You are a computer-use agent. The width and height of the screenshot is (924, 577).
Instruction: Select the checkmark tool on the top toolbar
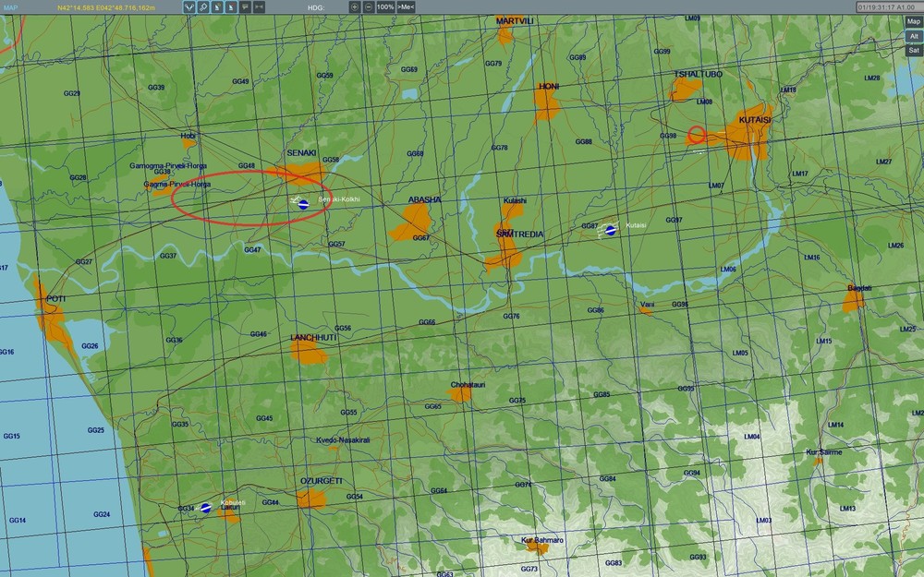[x=188, y=7]
